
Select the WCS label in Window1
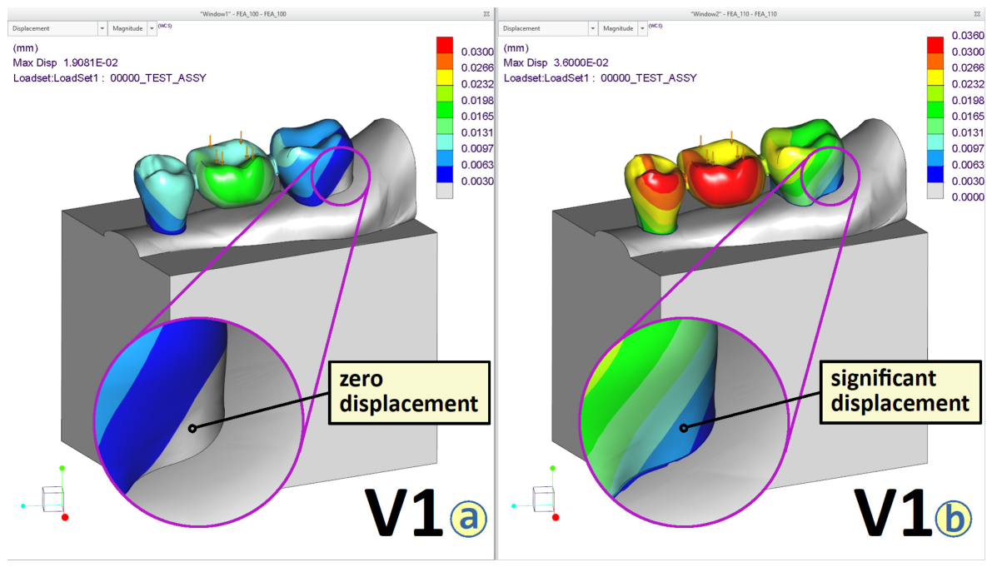pos(164,26)
